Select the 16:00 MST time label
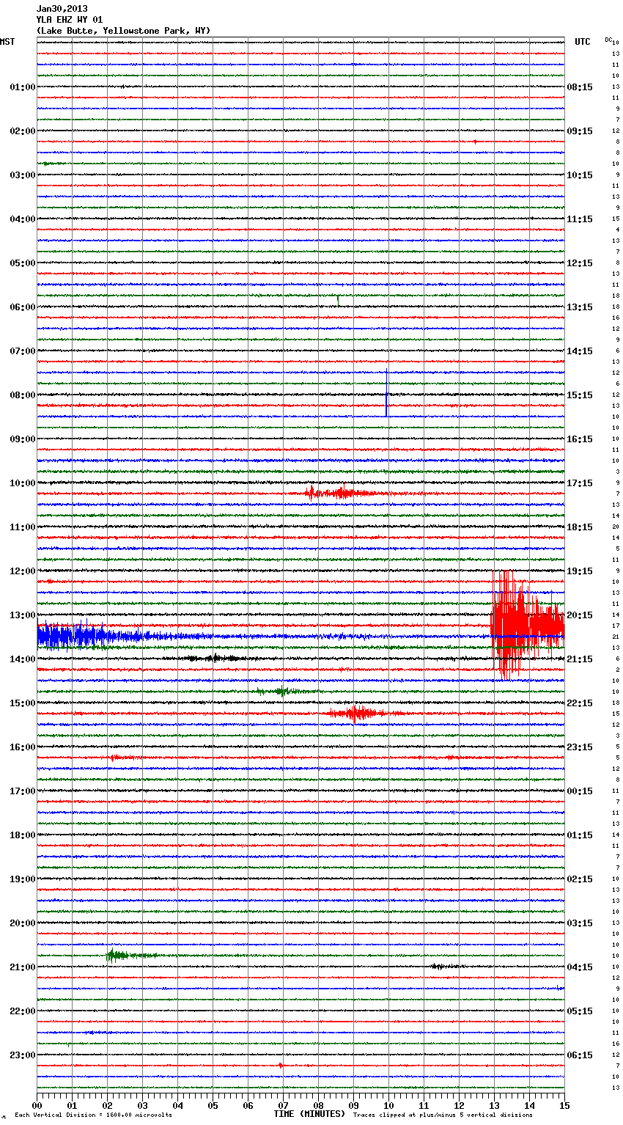Viewport: 623px width, 1125px height. (23, 747)
